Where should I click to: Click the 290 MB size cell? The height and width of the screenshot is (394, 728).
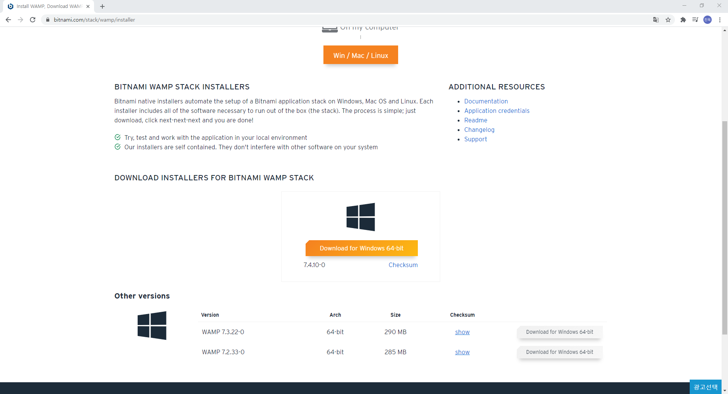click(x=395, y=332)
